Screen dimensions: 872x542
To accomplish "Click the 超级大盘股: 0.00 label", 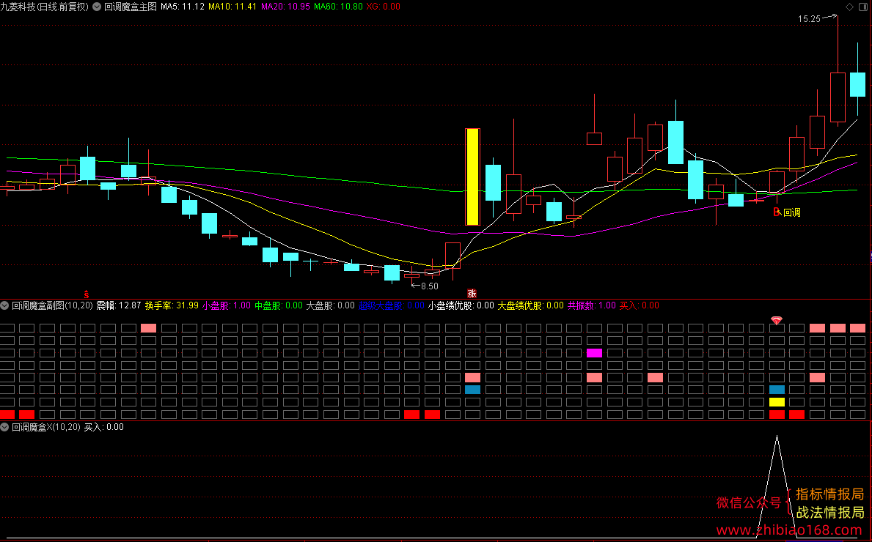I will coord(392,305).
